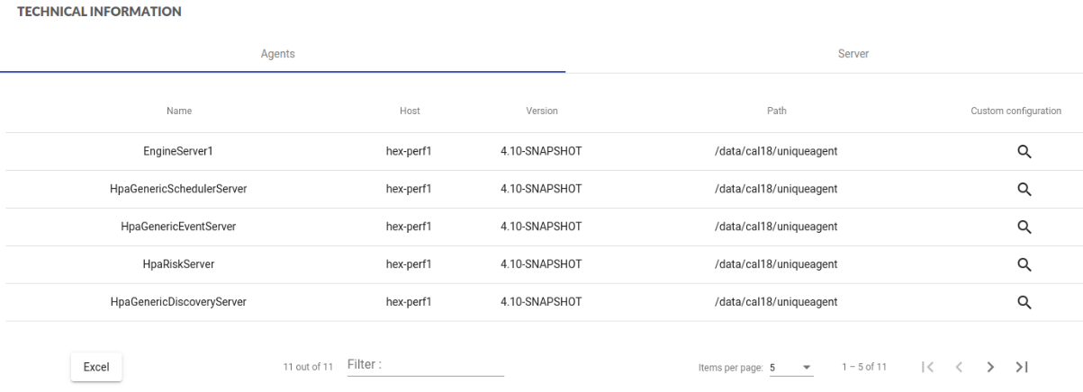
Task: Inspect HpaGenericEventServer custom configuration magnifier
Action: pyautogui.click(x=1023, y=227)
